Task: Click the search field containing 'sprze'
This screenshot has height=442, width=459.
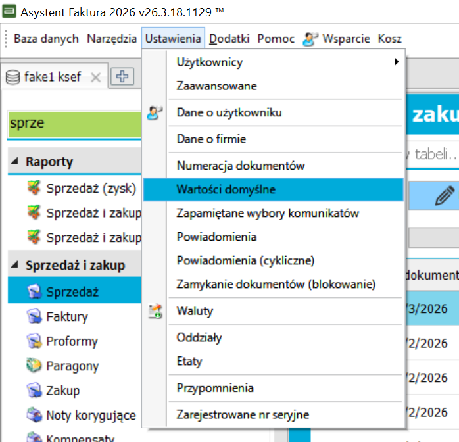Action: [74, 123]
